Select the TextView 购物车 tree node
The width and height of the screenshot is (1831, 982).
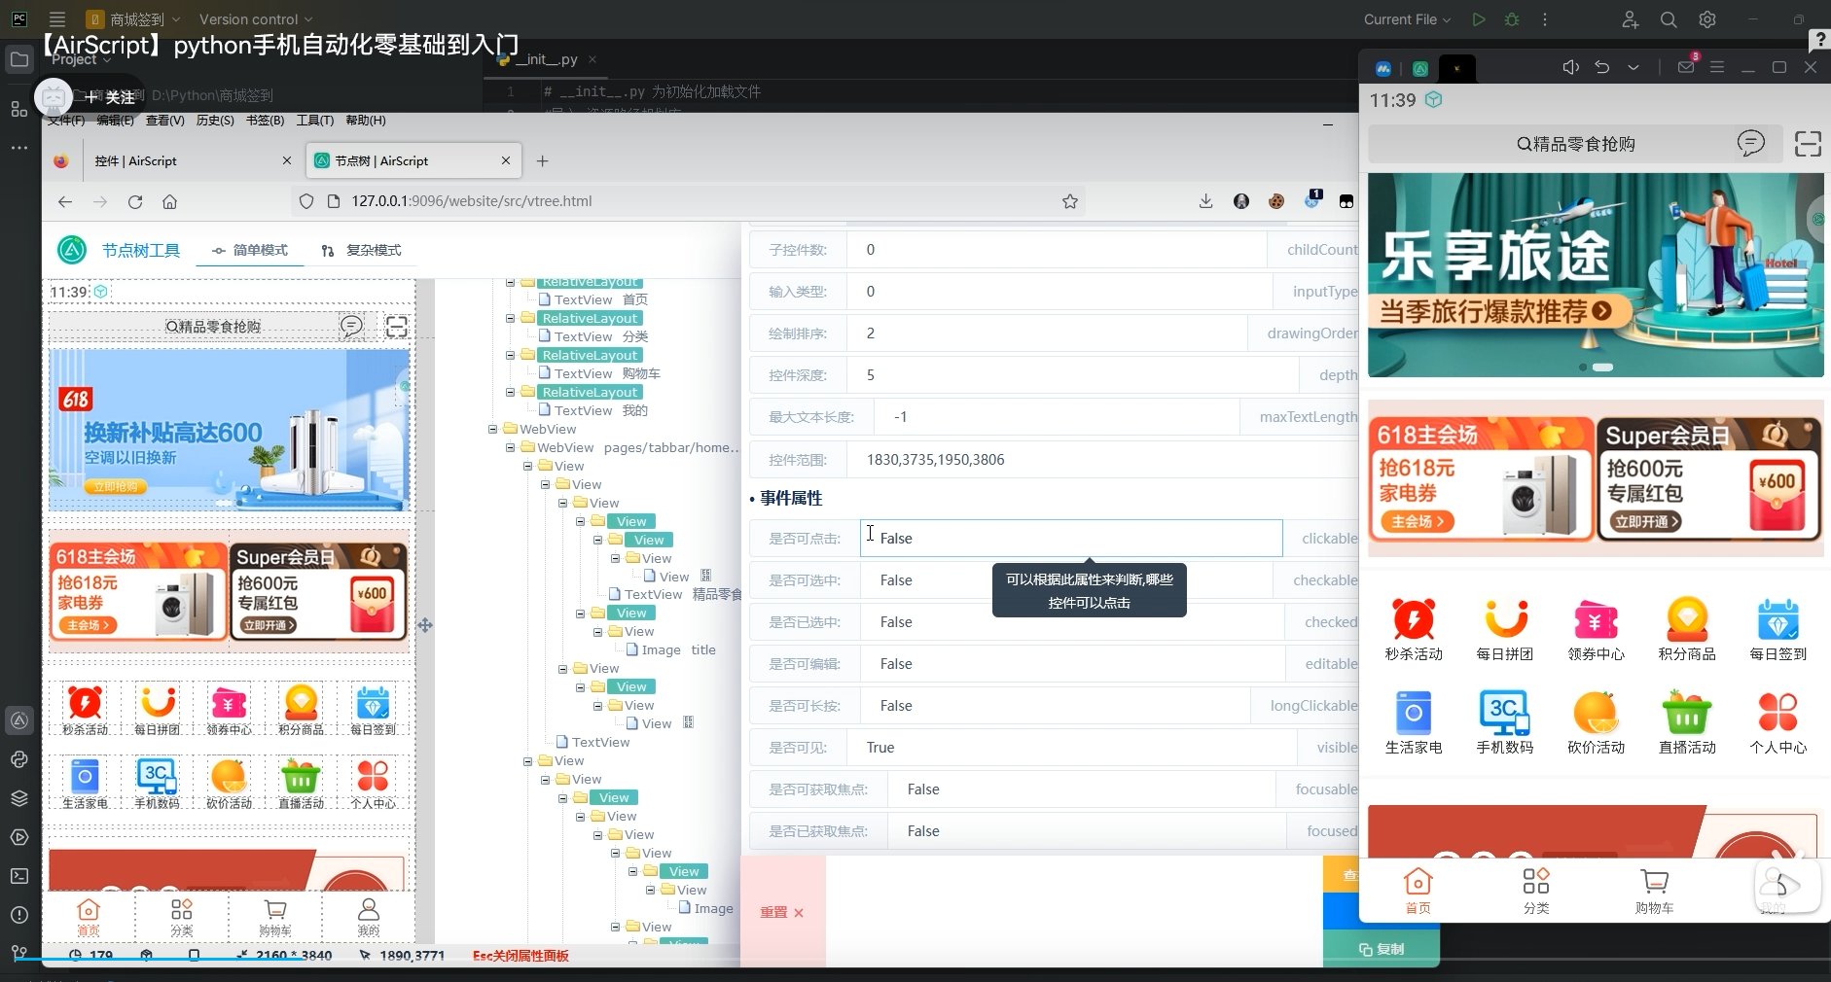607,373
